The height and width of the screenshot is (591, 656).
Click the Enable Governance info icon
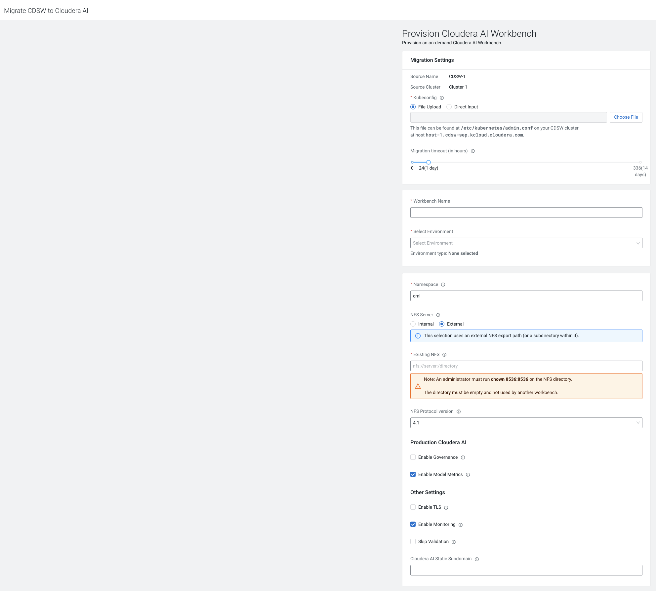[x=463, y=457]
